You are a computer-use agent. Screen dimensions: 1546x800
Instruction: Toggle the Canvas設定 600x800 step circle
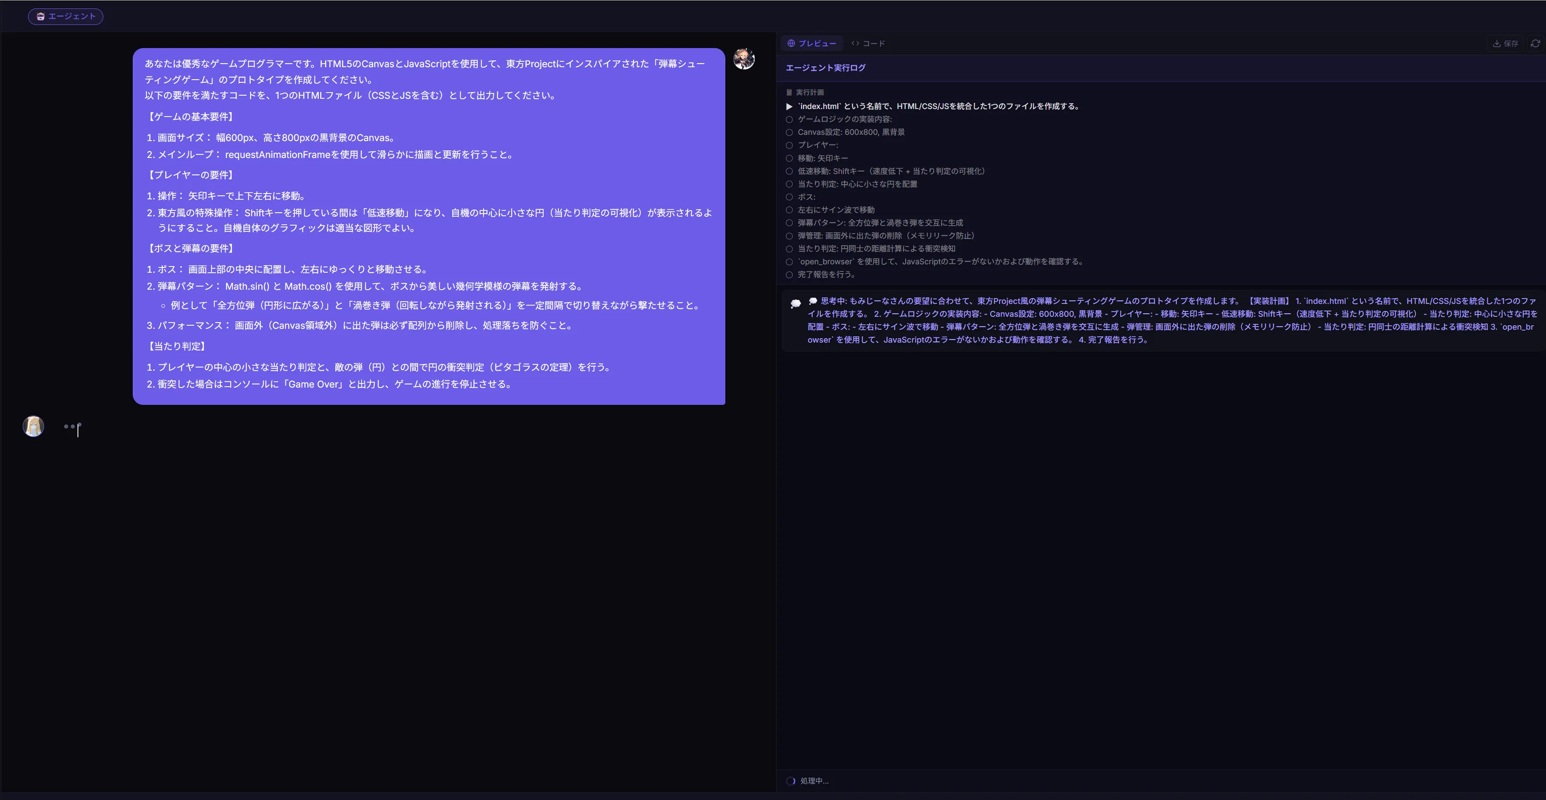[789, 133]
